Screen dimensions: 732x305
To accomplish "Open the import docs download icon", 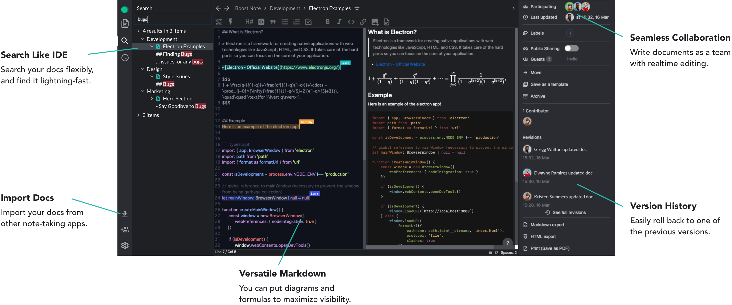I will [x=125, y=214].
